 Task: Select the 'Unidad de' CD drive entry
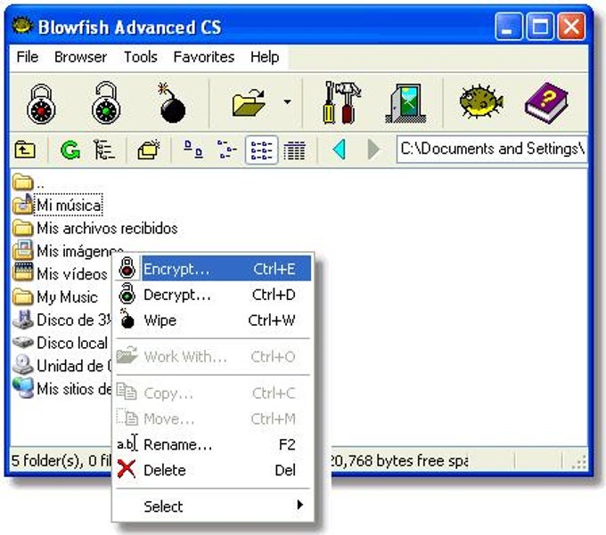point(61,366)
